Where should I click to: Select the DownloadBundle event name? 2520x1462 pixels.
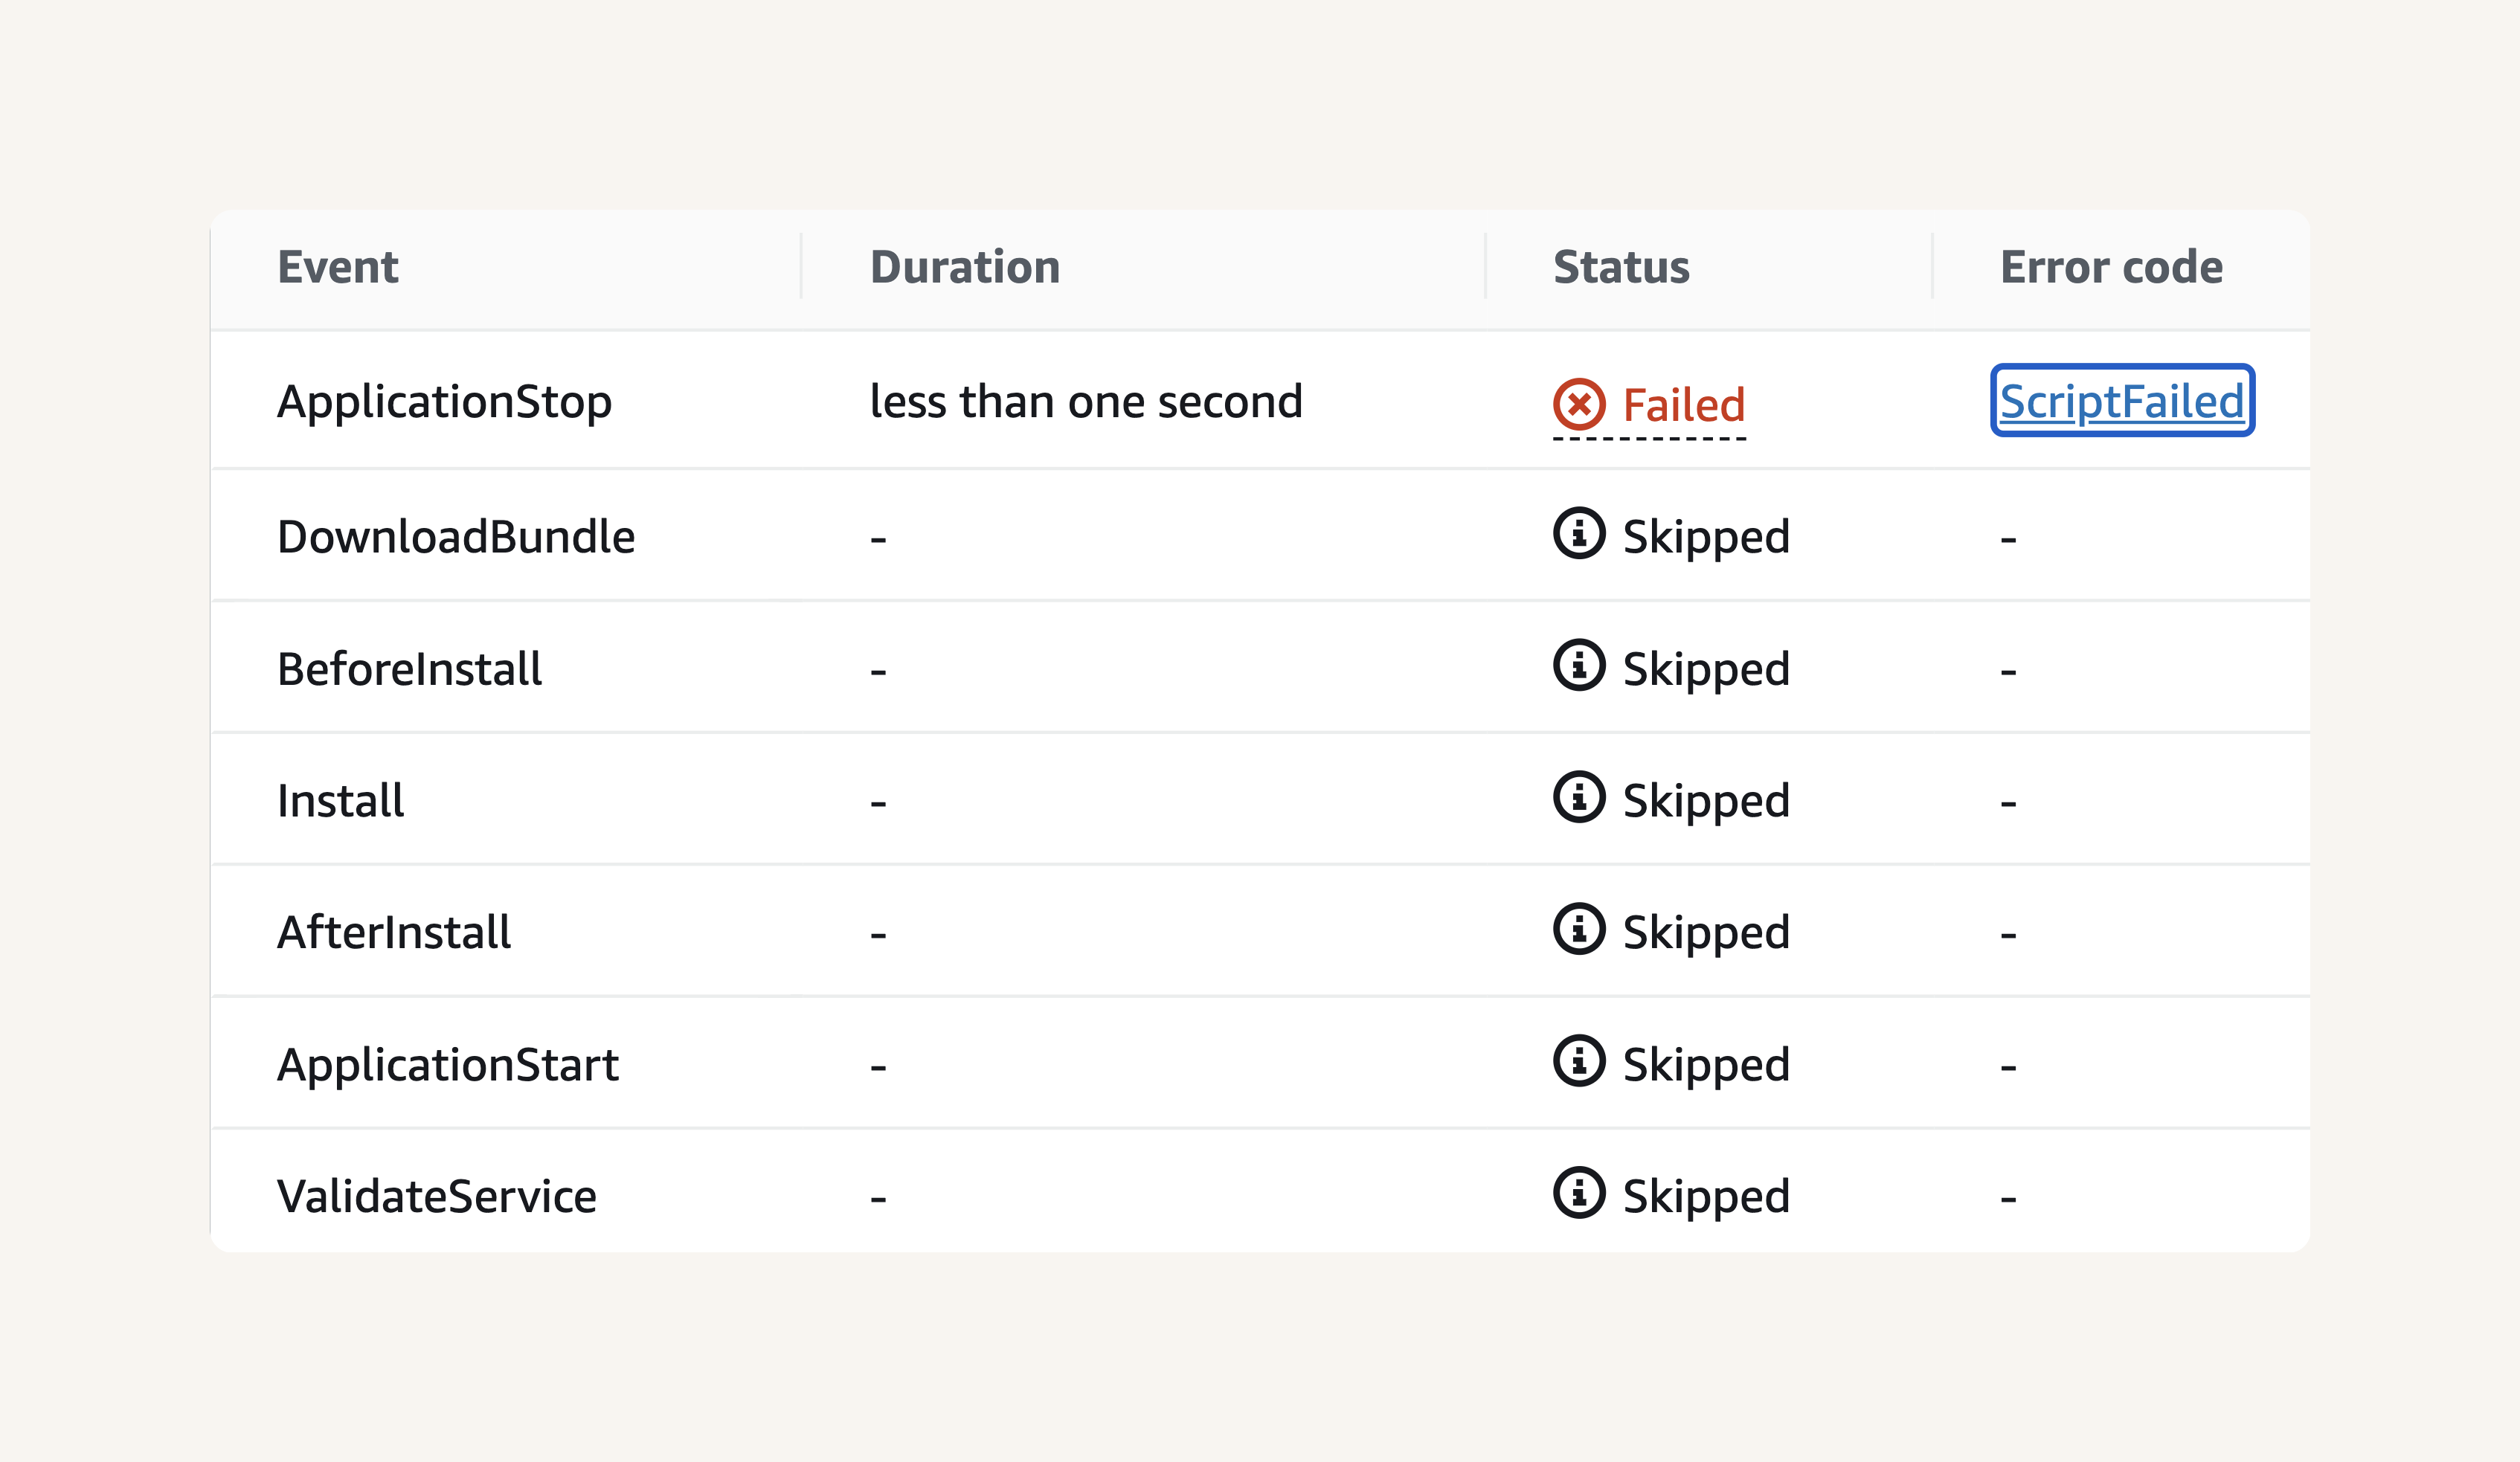coord(456,537)
